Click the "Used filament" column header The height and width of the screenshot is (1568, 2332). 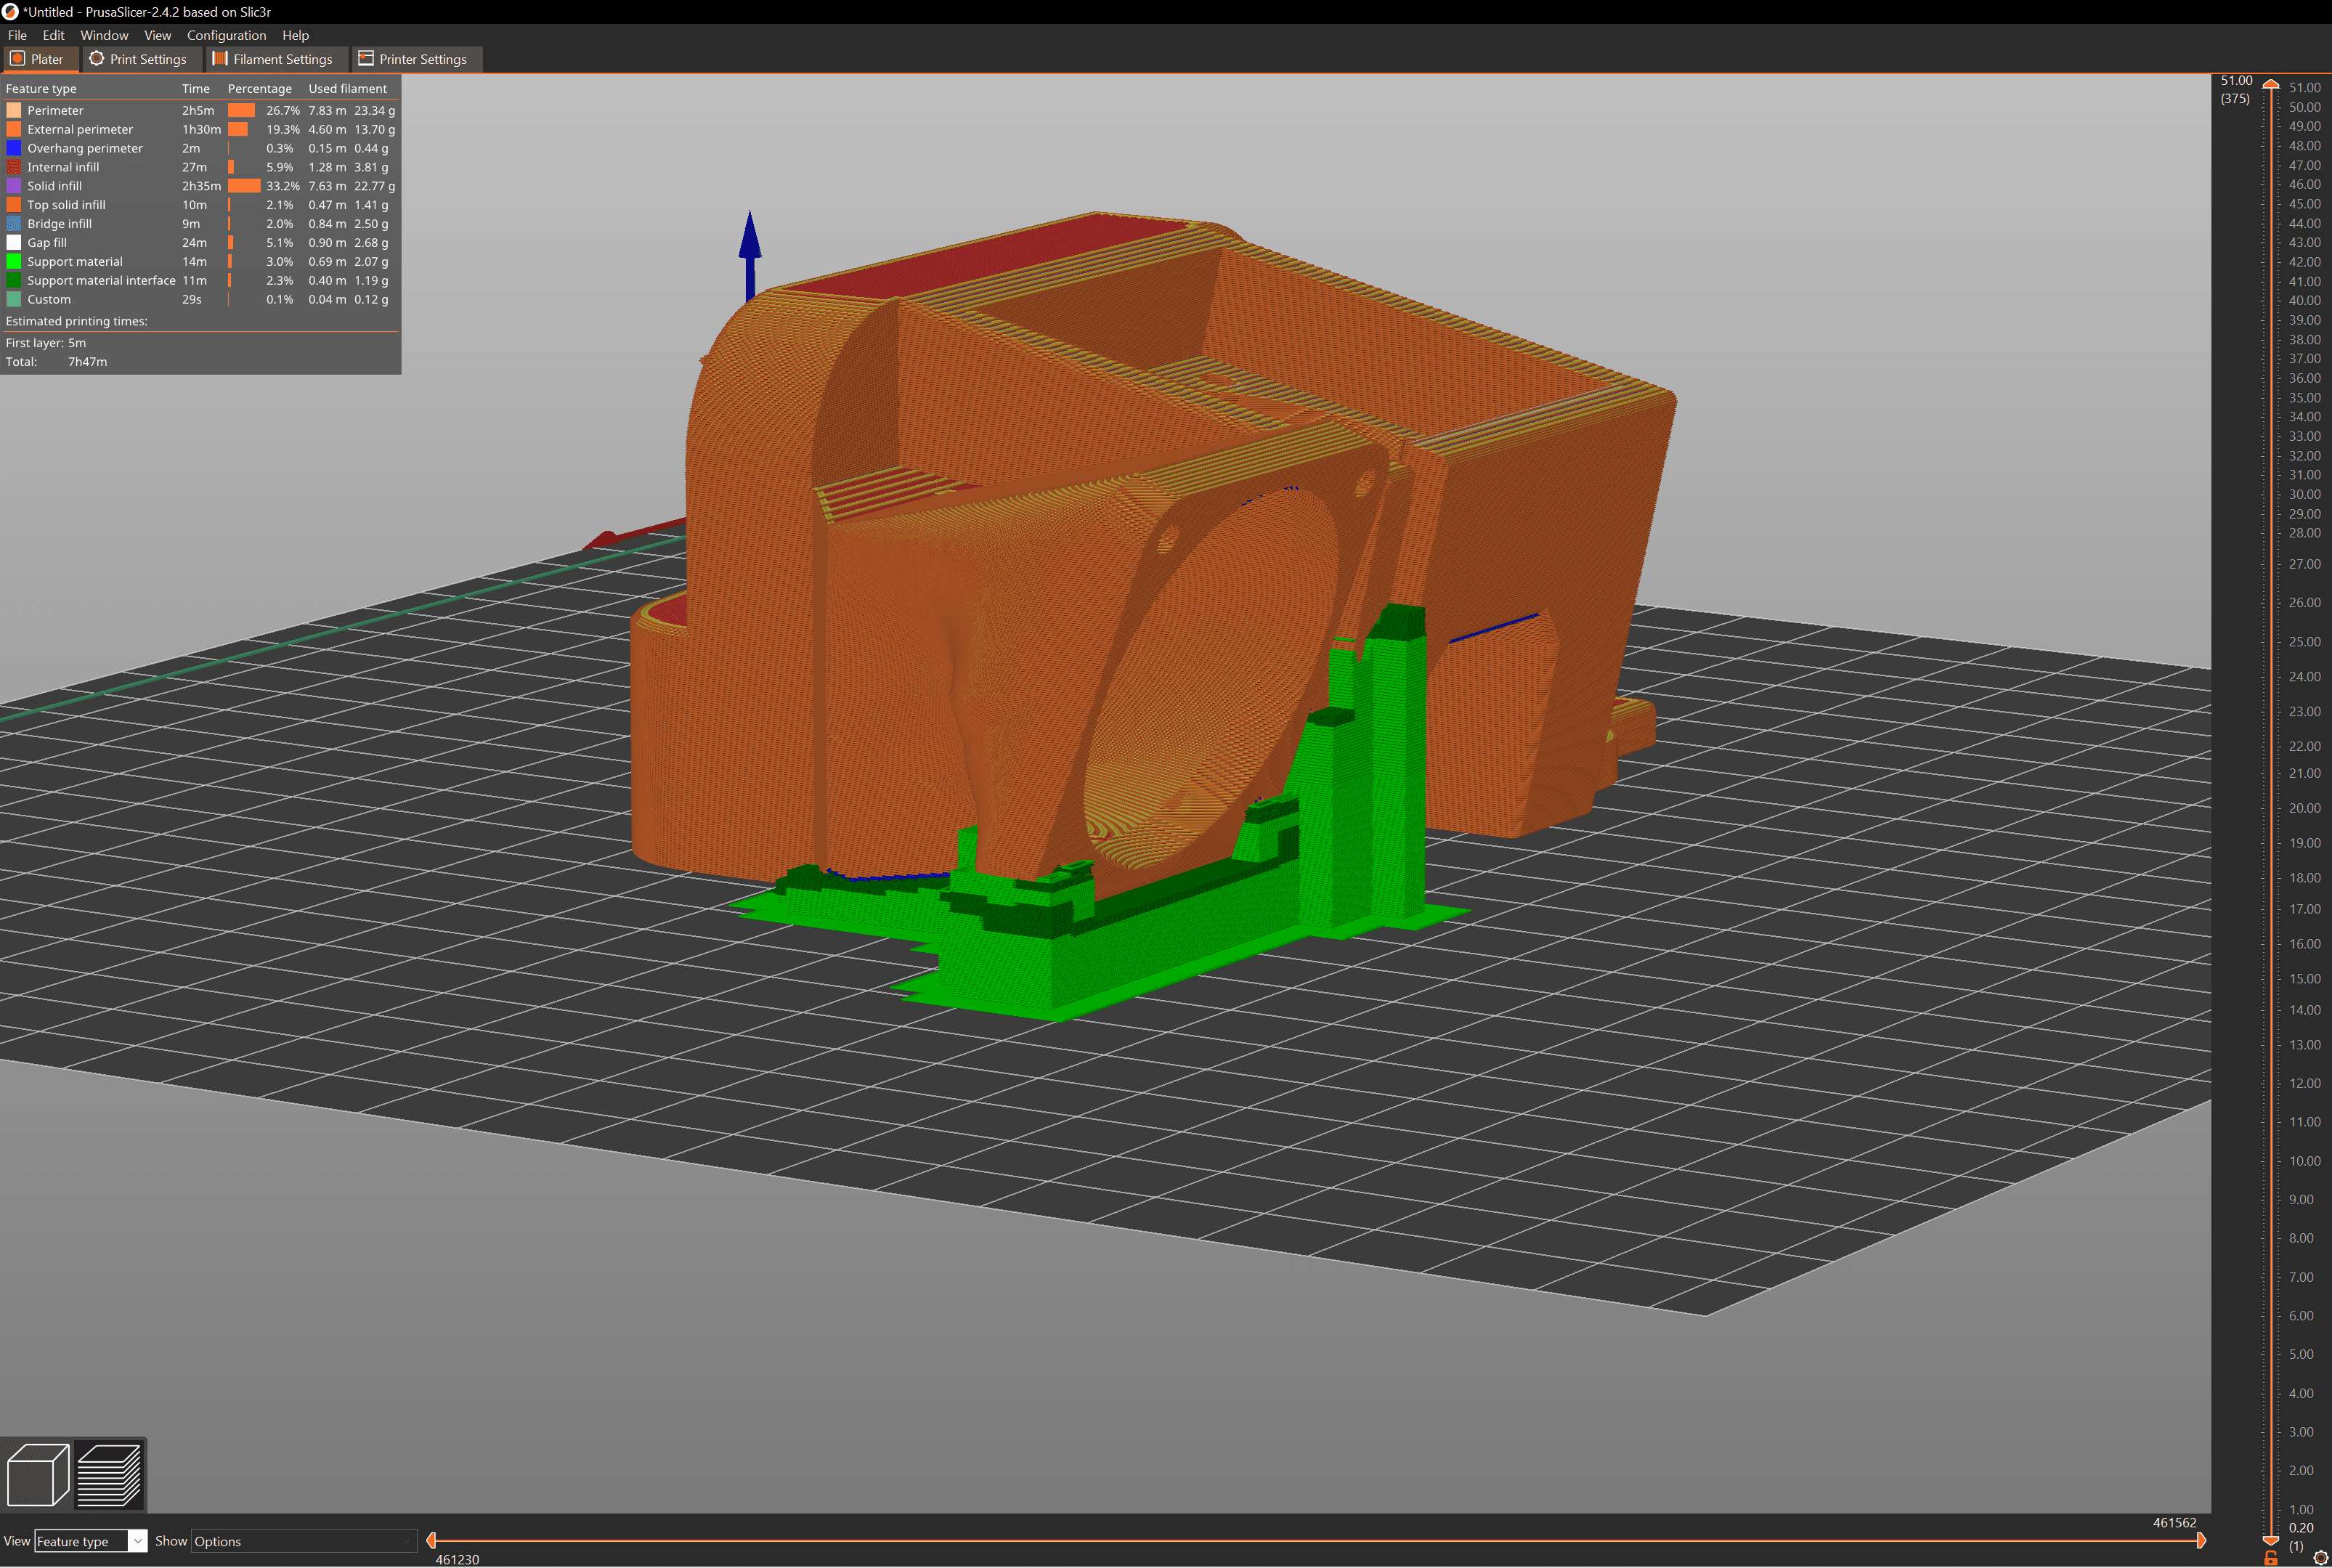coord(347,89)
